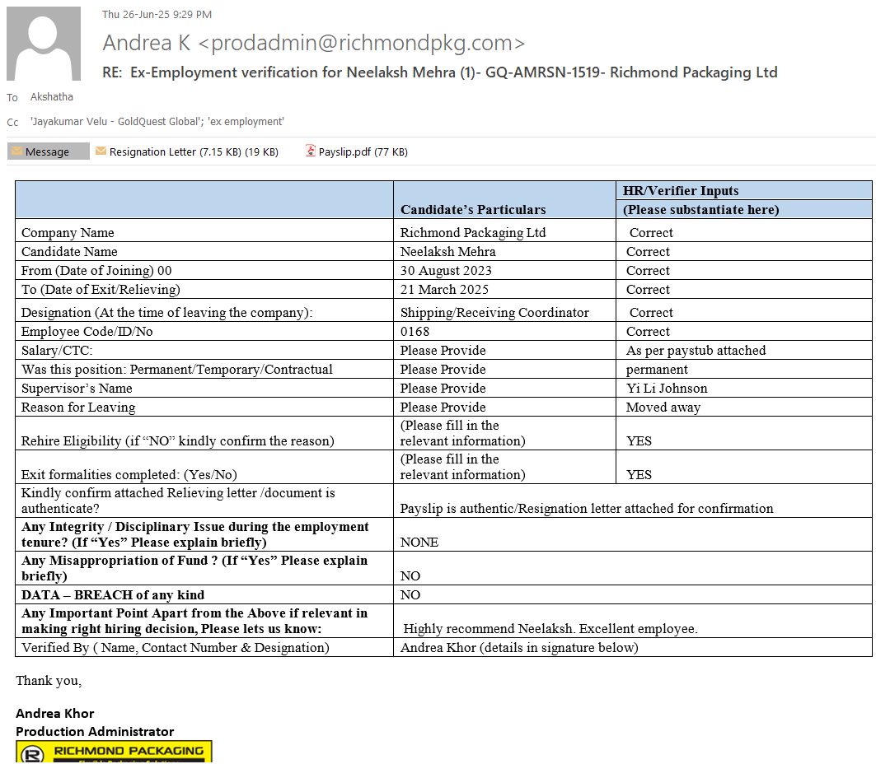The height and width of the screenshot is (764, 876).
Task: Click the 'As per paystub attached' salary cell
Action: (696, 351)
